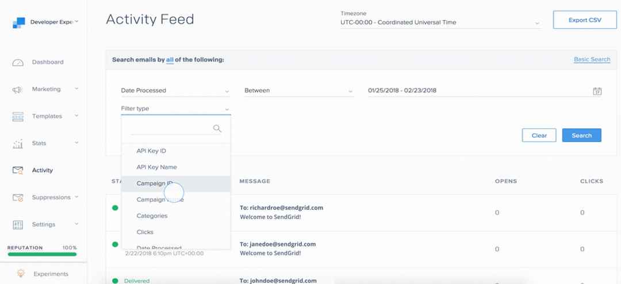Click the Experiments lightbulb icon
The width and height of the screenshot is (621, 284).
[x=21, y=273]
